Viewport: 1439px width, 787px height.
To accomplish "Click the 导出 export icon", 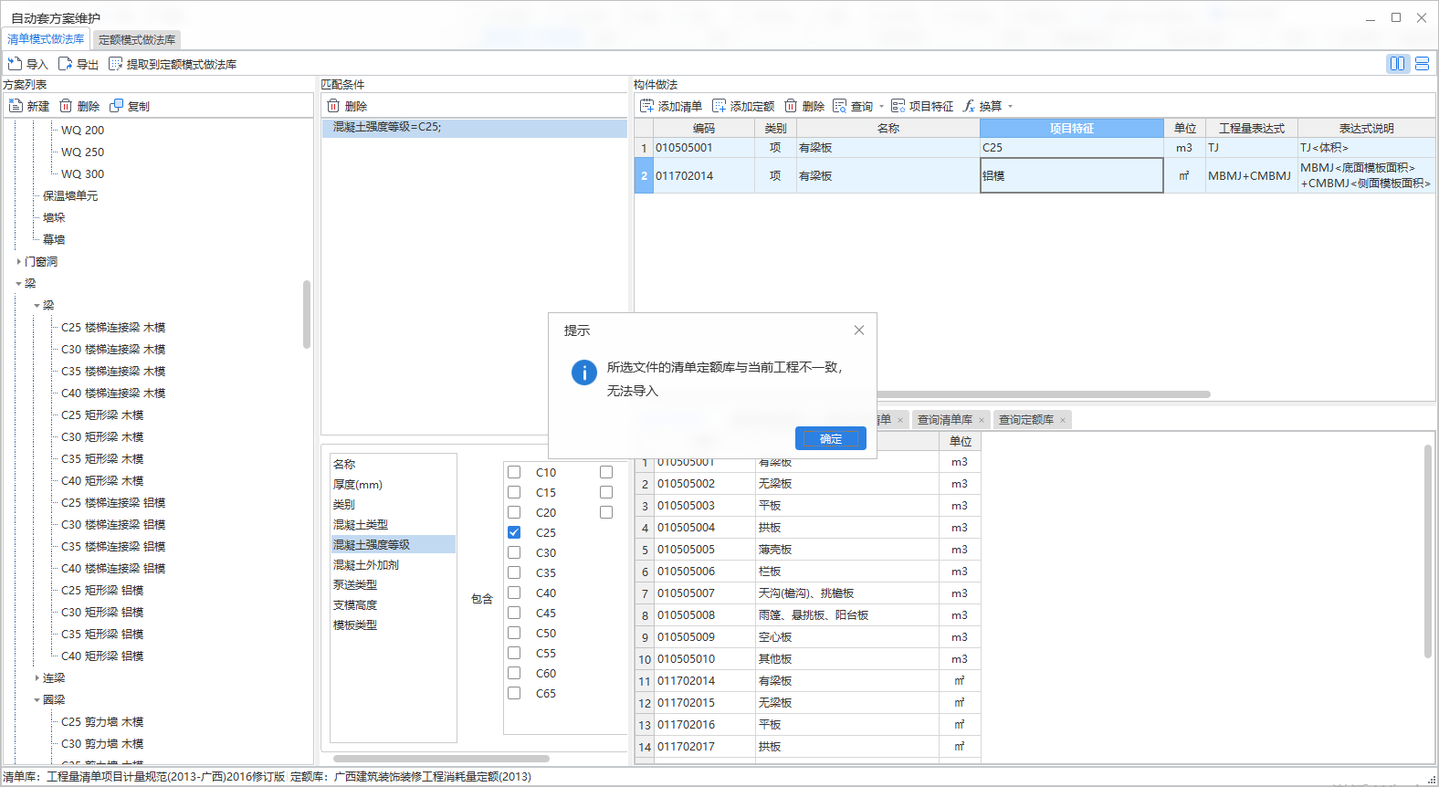I will 65,64.
